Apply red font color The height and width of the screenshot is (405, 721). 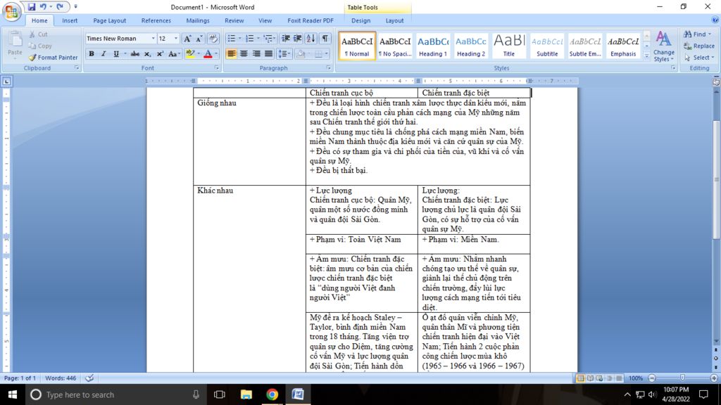208,53
